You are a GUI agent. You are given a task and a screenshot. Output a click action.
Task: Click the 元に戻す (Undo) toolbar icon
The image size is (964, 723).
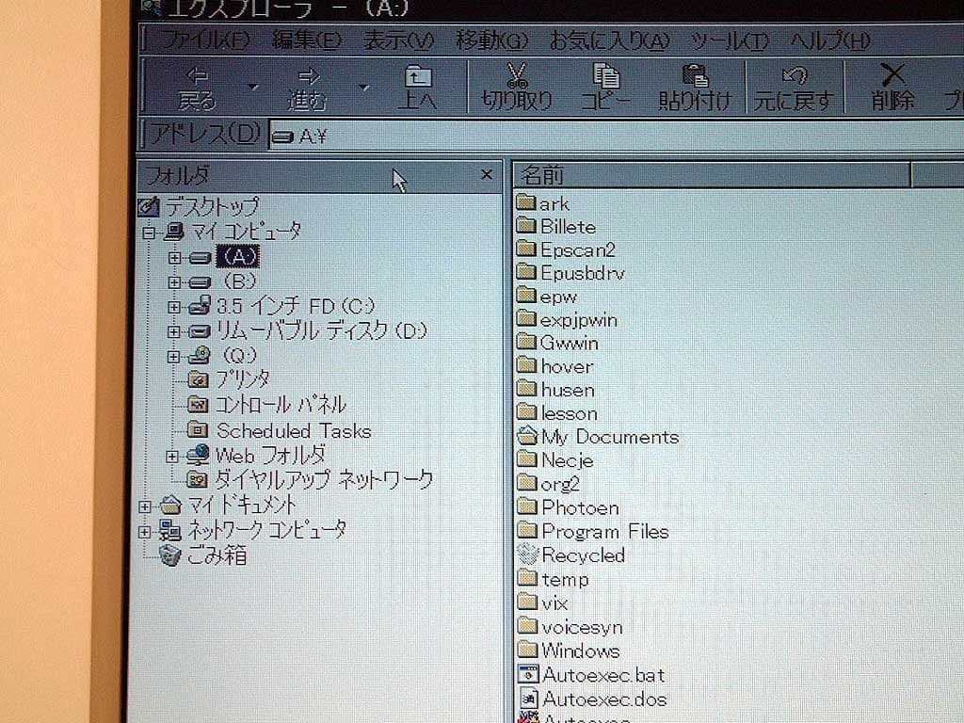(794, 75)
